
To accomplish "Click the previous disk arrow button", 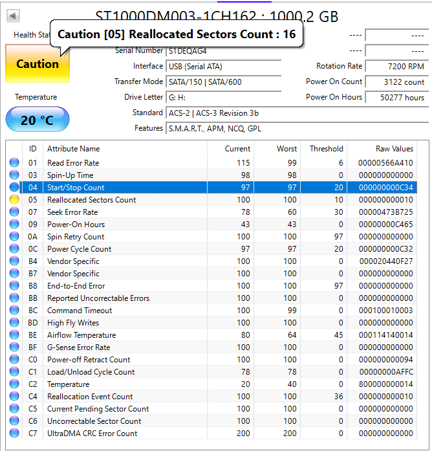I will pyautogui.click(x=13, y=16).
